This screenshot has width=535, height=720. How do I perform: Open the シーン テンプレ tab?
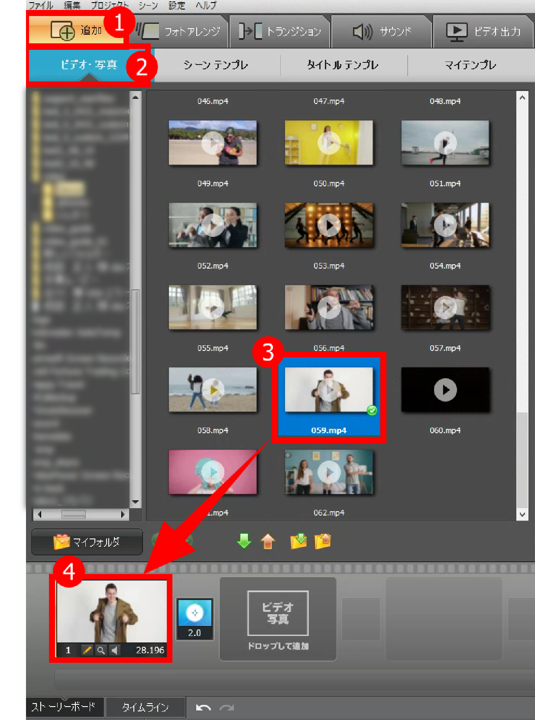(215, 65)
